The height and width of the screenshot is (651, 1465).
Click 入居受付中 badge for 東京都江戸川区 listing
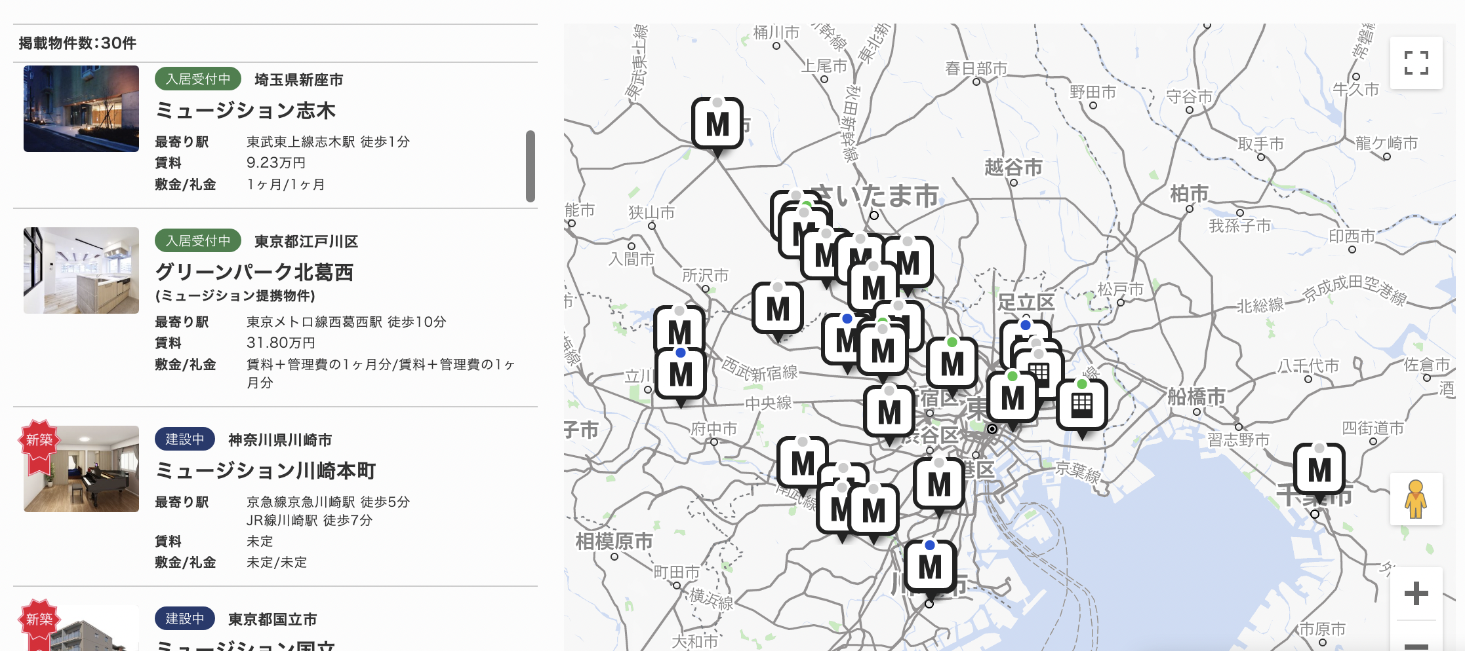pos(198,241)
